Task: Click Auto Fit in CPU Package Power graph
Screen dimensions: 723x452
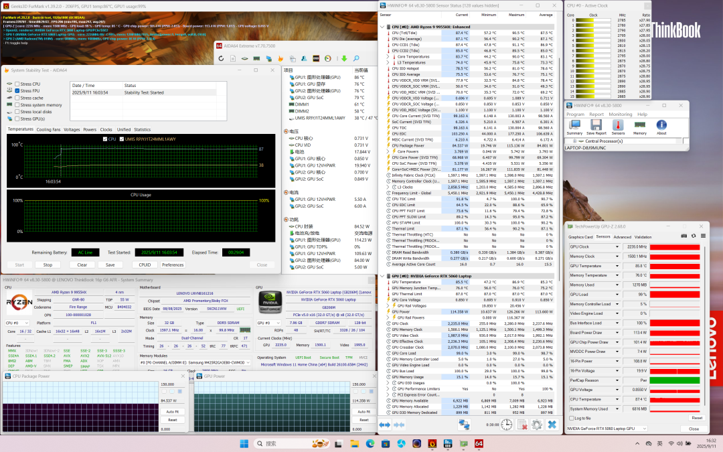Action: pos(173,411)
